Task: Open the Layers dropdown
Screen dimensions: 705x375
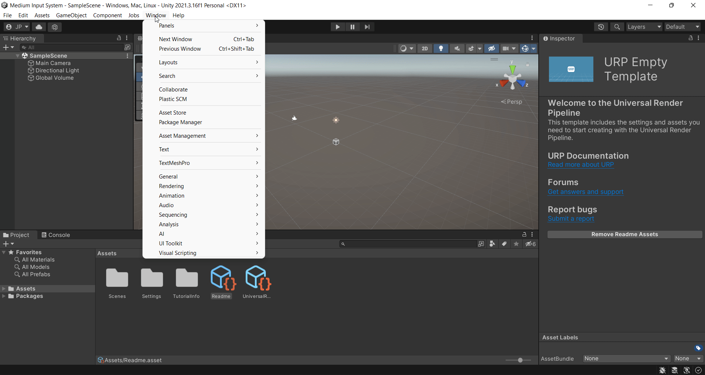Action: [x=644, y=27]
